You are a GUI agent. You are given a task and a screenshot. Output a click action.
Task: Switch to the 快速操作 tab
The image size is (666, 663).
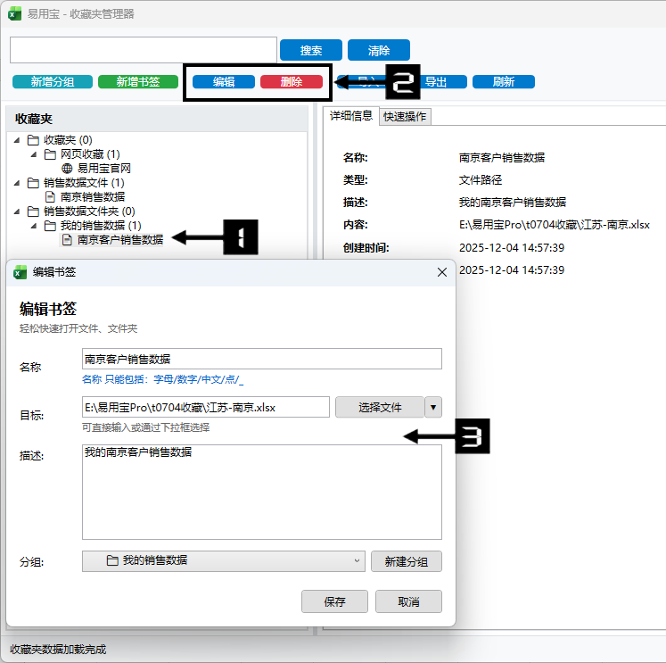point(405,116)
